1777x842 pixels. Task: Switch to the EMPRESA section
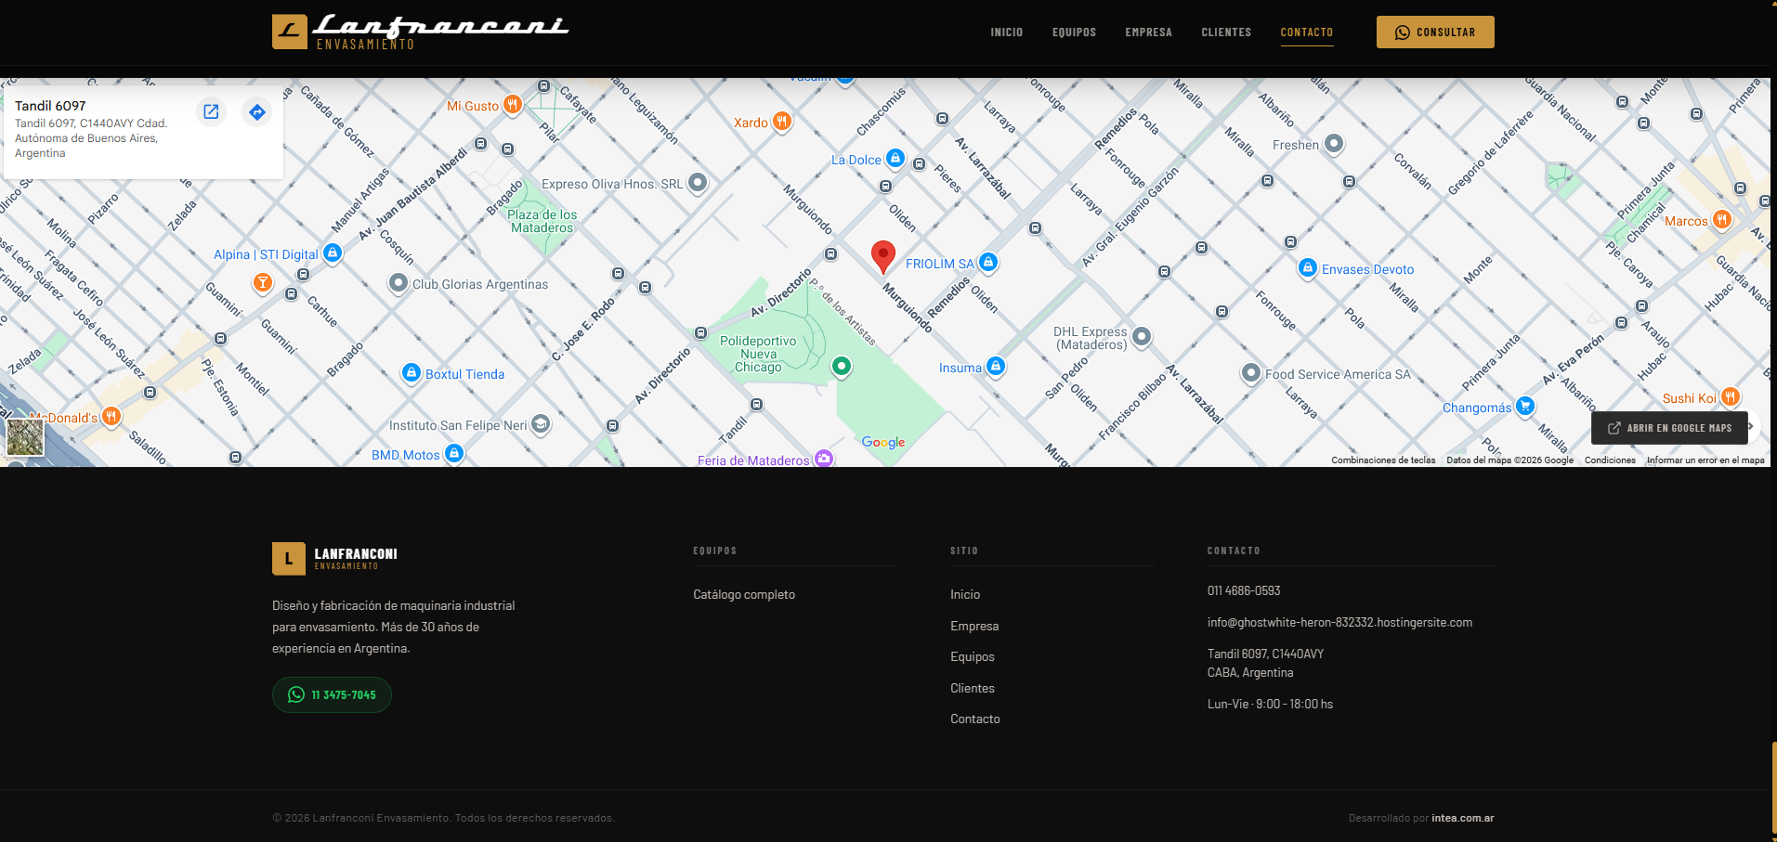pyautogui.click(x=1147, y=32)
